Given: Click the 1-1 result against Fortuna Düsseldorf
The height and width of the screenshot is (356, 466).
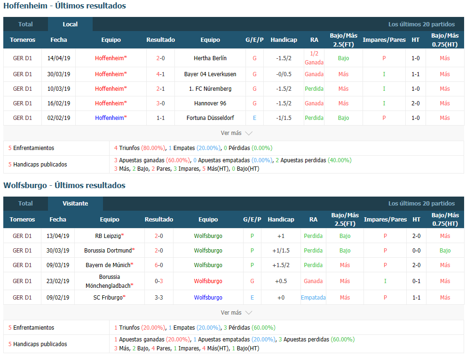Looking at the screenshot, I should click(x=160, y=118).
